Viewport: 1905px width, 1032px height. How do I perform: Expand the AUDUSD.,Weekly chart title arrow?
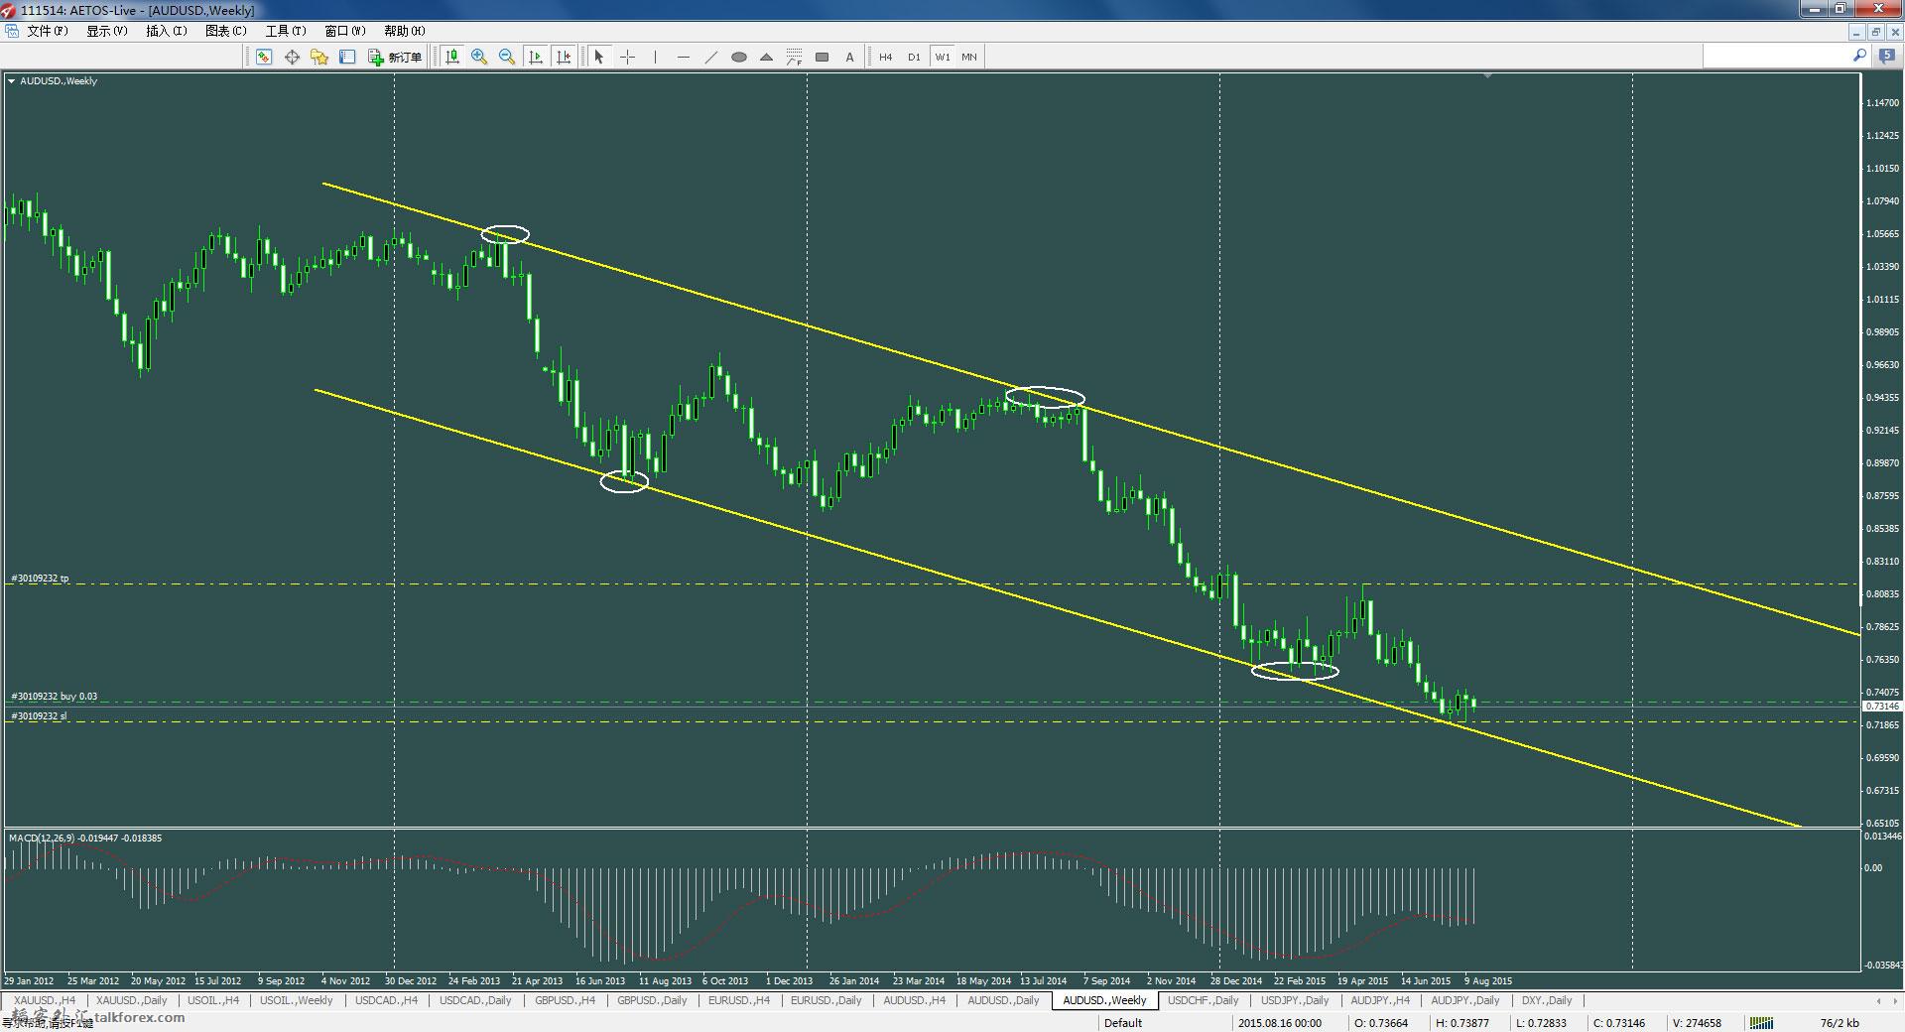point(11,81)
